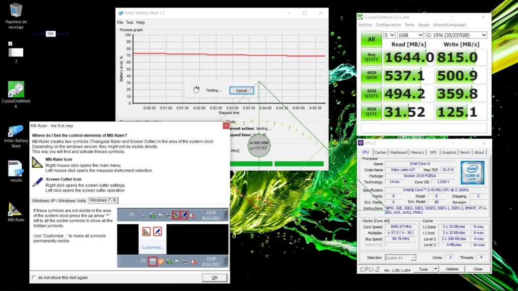Switch to Memory tab in CPU-Z

(x=417, y=153)
